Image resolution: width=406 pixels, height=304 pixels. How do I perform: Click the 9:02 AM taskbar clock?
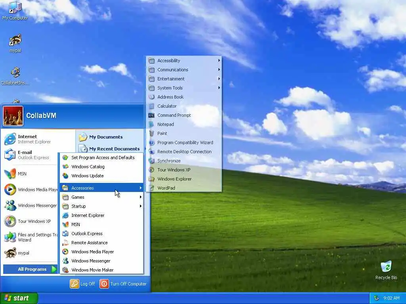(391, 298)
